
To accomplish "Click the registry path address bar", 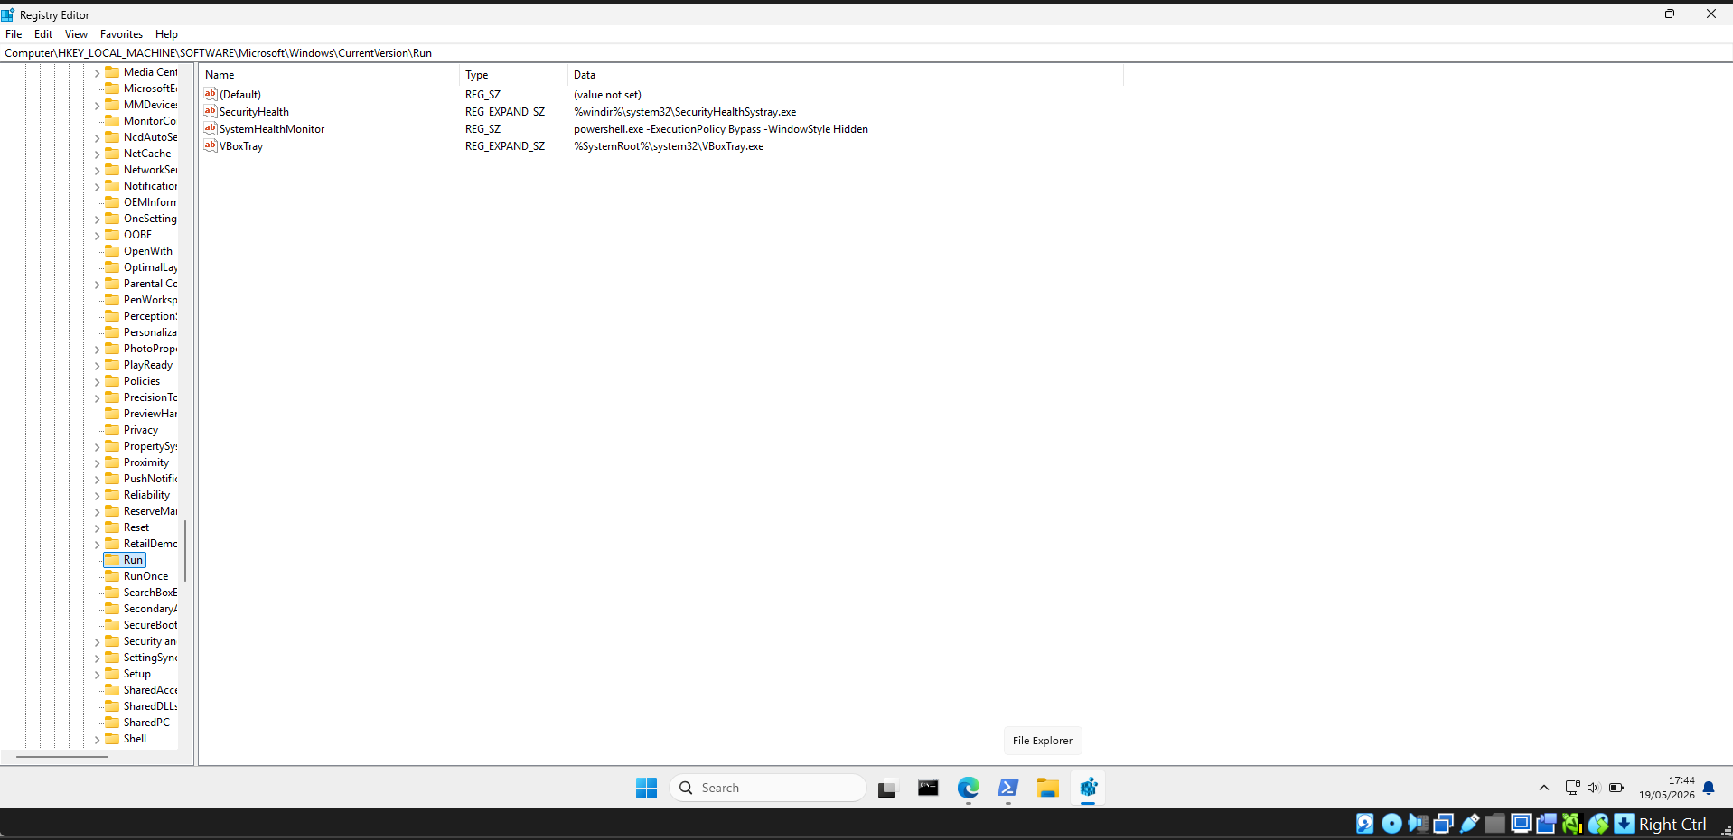I will 866,53.
